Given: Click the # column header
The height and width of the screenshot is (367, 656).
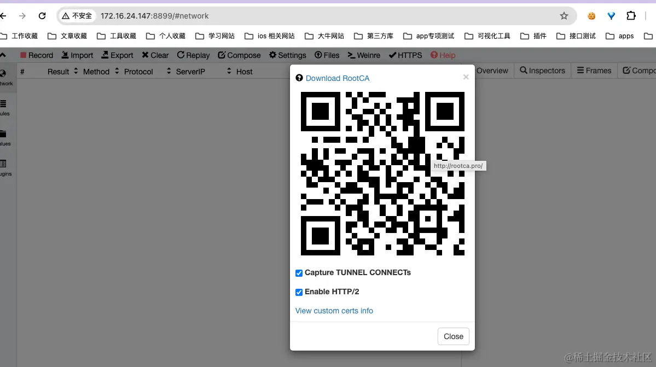Looking at the screenshot, I should point(22,72).
